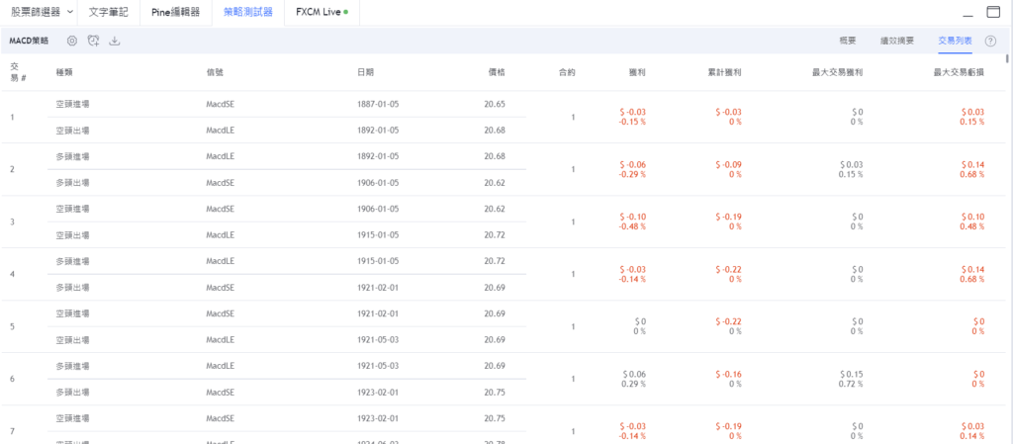
Task: Open the 績效摘要 performance summary tab
Action: (x=896, y=42)
